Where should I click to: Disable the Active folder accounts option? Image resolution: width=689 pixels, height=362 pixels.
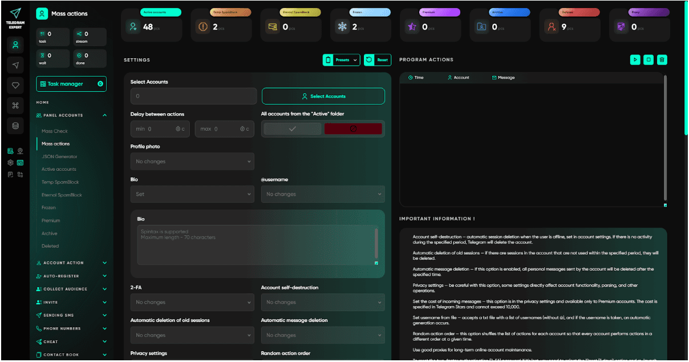tap(353, 128)
